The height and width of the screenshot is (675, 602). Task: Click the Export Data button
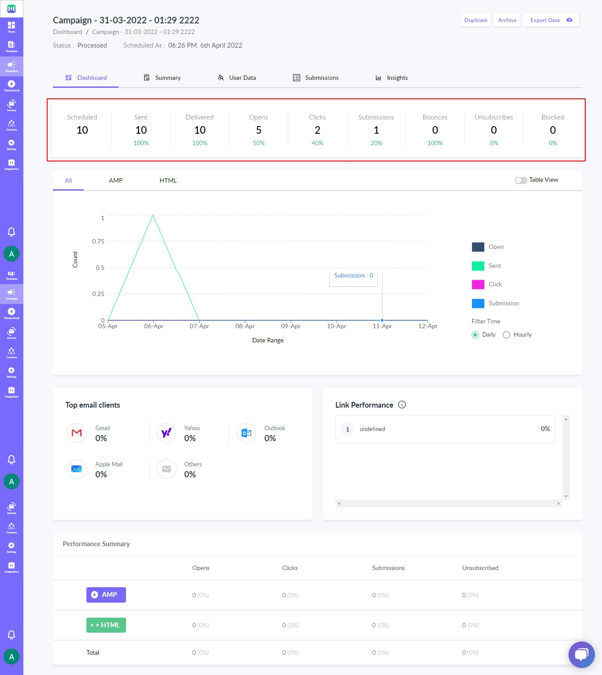pyautogui.click(x=551, y=20)
